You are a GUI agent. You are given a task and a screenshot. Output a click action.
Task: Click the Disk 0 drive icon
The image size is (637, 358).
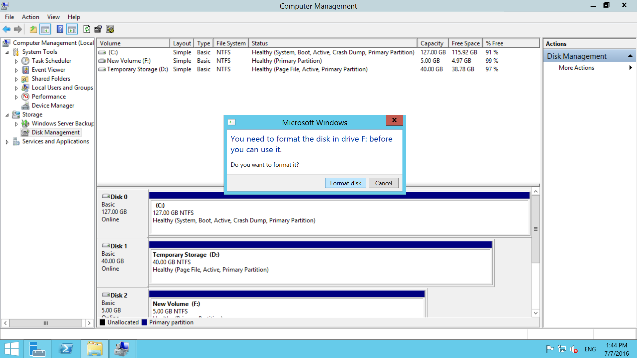106,196
